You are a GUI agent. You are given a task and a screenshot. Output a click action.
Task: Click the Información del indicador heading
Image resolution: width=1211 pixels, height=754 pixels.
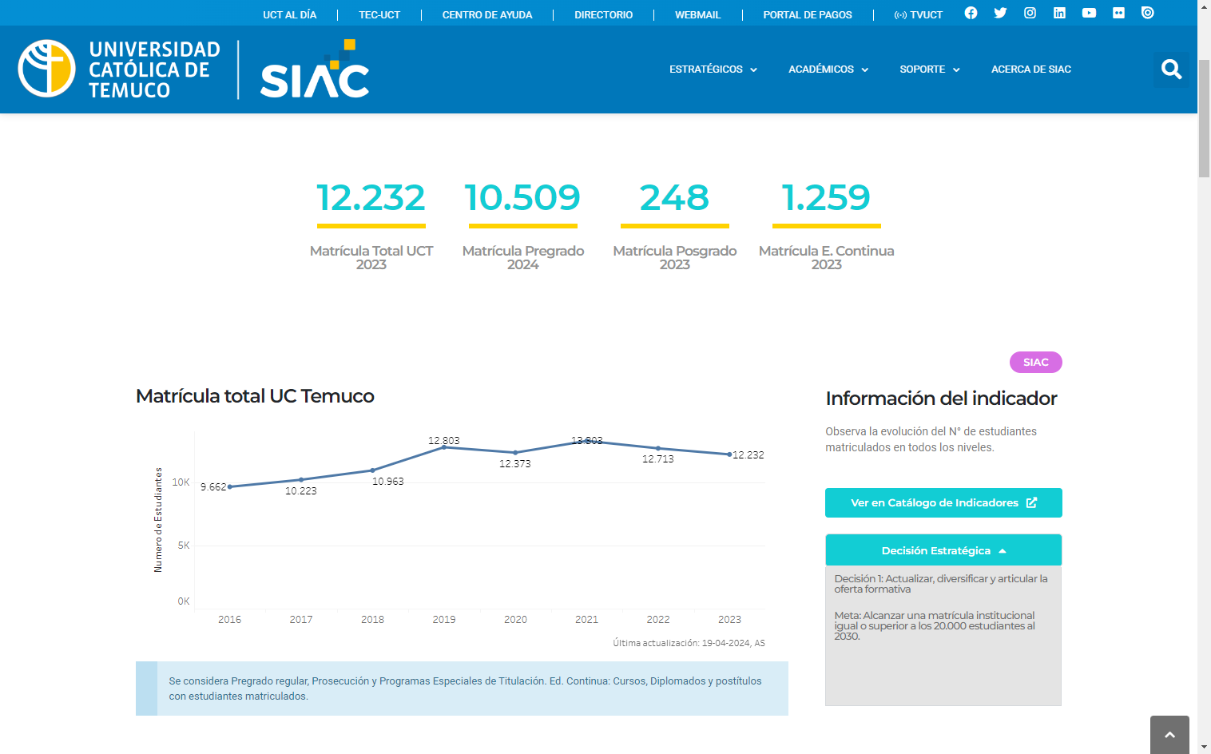pyautogui.click(x=941, y=398)
